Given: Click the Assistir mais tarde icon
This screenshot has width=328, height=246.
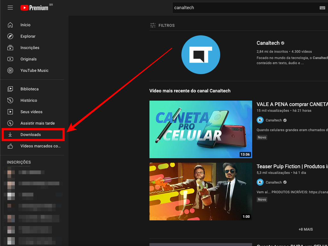Looking at the screenshot, I should 10,123.
